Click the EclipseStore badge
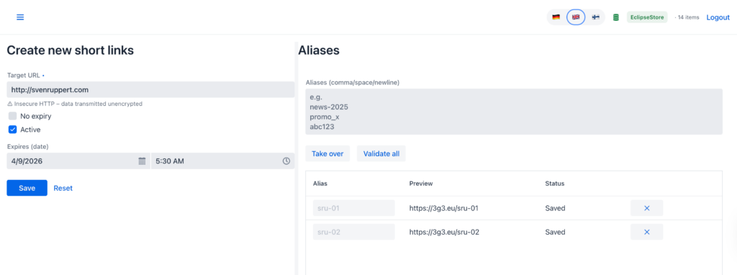 [647, 17]
